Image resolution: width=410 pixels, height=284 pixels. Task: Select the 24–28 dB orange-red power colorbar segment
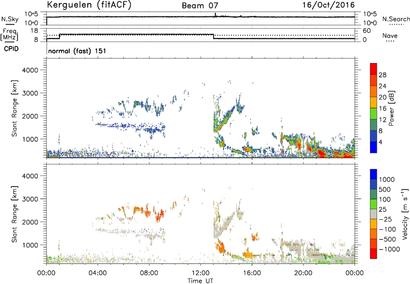[x=374, y=80]
